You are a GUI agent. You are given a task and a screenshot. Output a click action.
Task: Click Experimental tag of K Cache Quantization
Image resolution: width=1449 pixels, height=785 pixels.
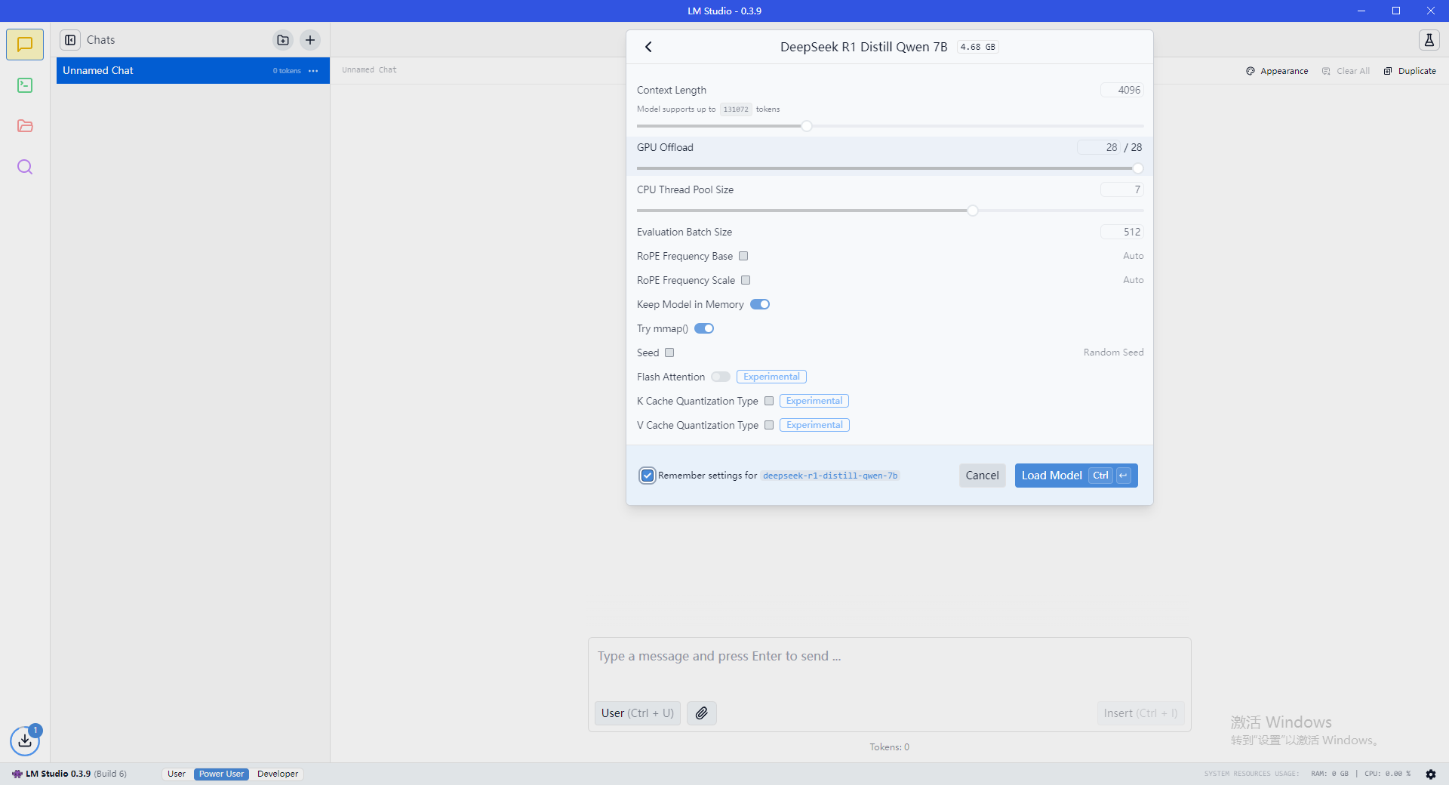[x=814, y=401]
